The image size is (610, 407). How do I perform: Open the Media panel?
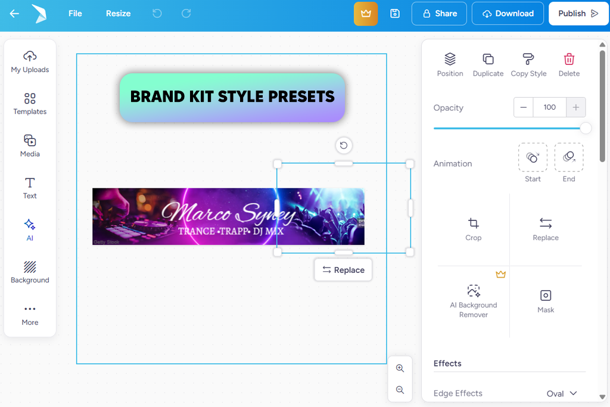click(30, 146)
